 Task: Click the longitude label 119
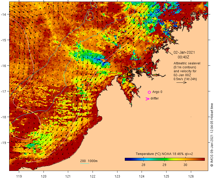(19, 176)
